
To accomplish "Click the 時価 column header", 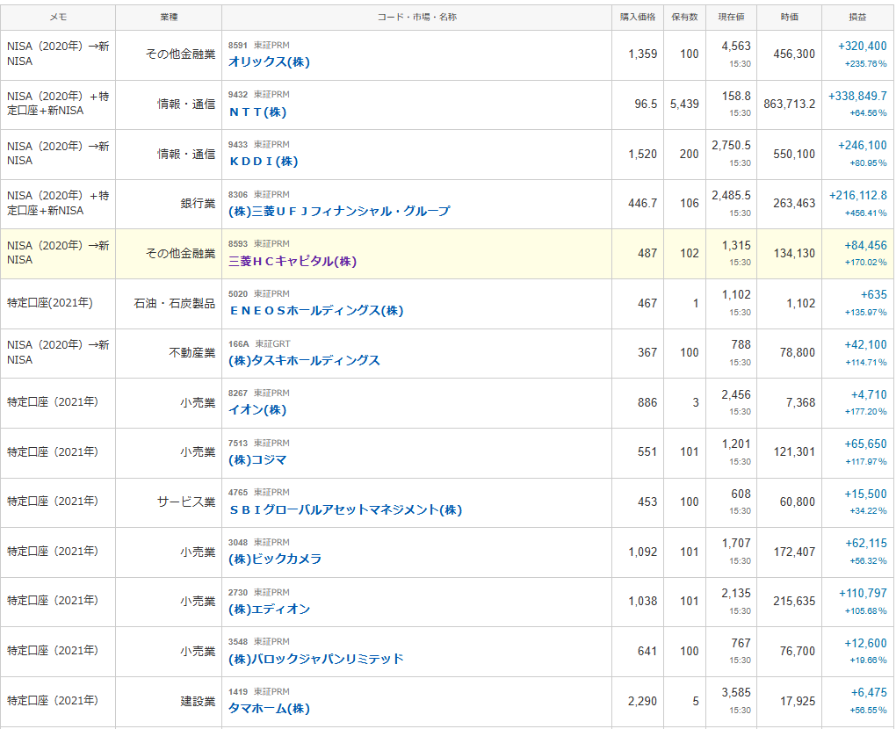I will click(x=789, y=18).
